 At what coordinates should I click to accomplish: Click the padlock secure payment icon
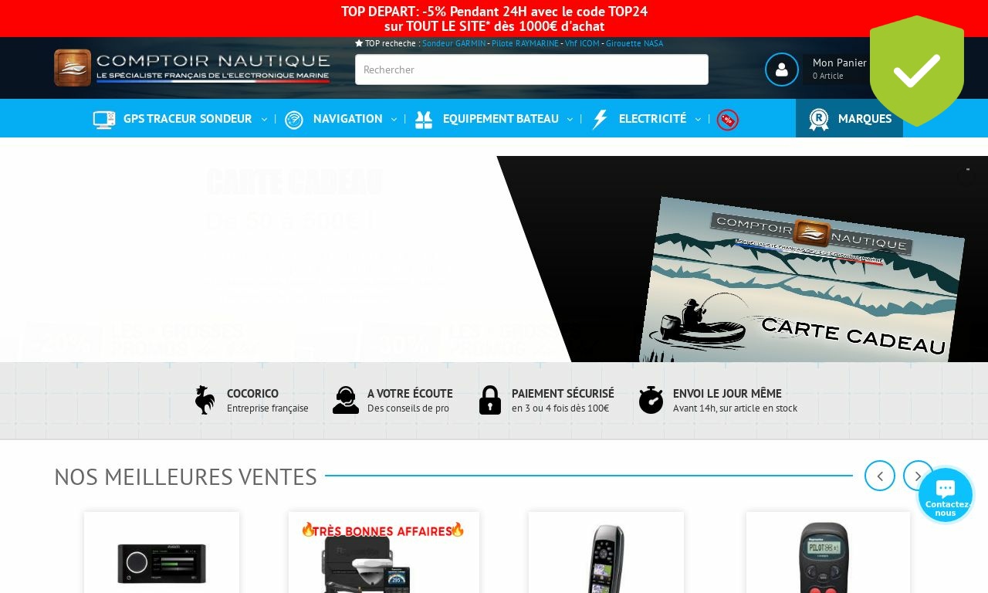click(x=490, y=400)
